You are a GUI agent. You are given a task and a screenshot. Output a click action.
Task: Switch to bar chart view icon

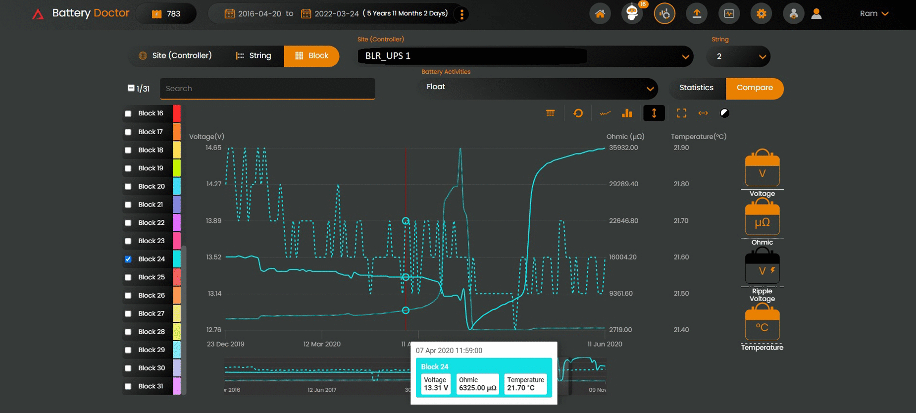click(627, 113)
